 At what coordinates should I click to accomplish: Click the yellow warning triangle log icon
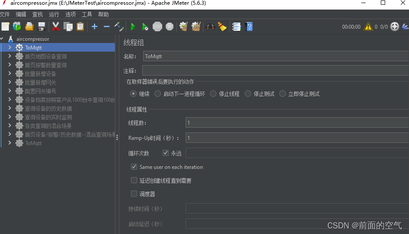[368, 26]
